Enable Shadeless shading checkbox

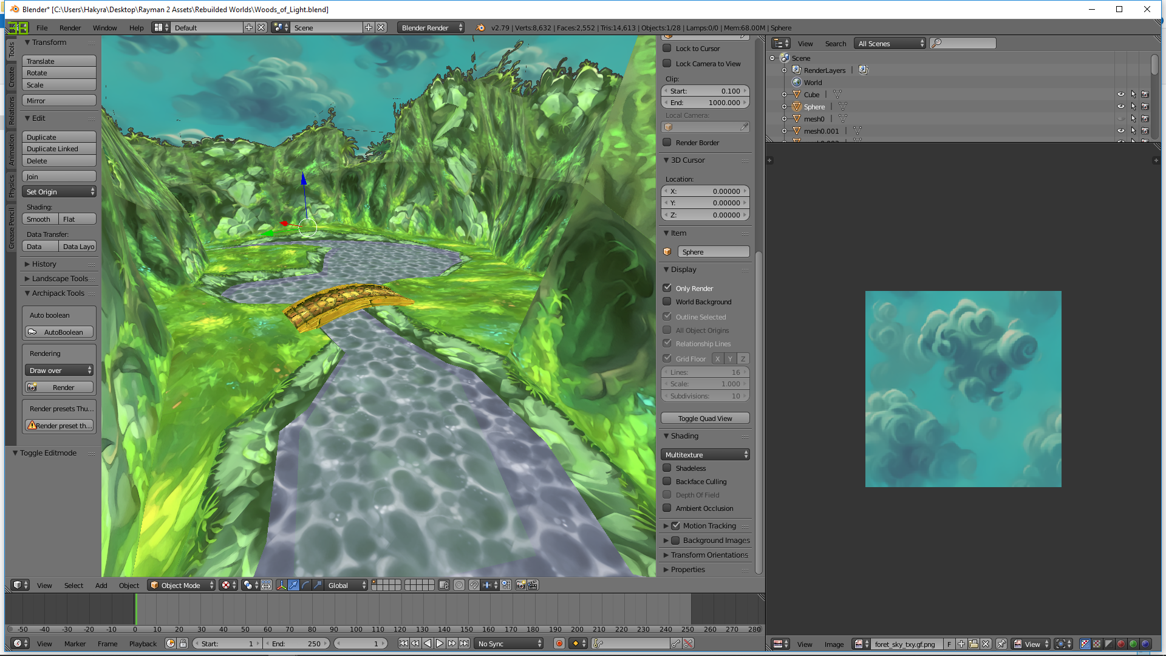[x=667, y=468]
